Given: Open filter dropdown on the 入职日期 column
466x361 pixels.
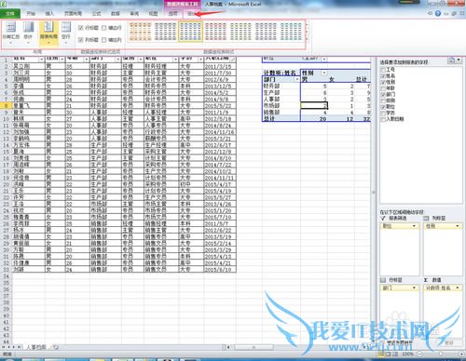Looking at the screenshot, I should pos(232,59).
